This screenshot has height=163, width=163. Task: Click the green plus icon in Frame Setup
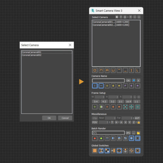point(95,107)
